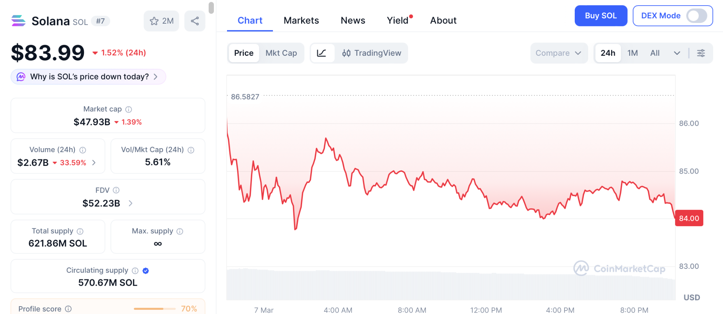Click Market cap info icon
This screenshot has width=723, height=314.
pyautogui.click(x=129, y=109)
